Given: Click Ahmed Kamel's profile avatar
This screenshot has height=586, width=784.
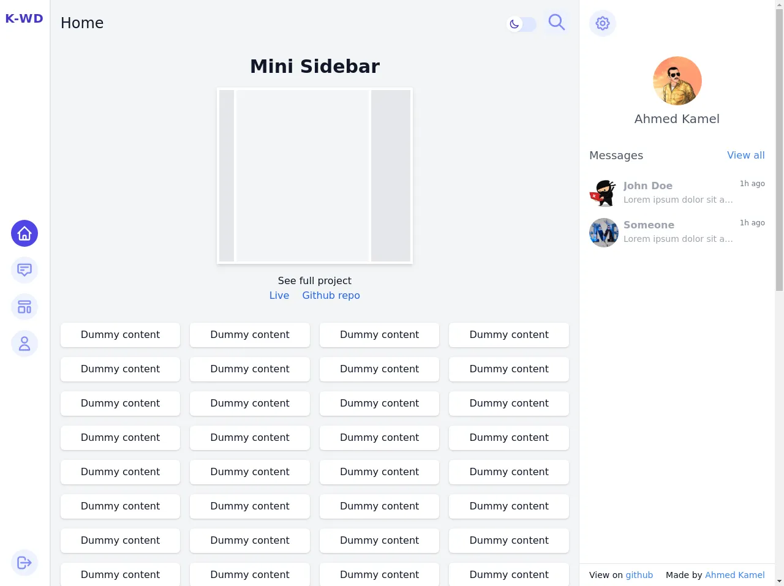Looking at the screenshot, I should tap(677, 81).
